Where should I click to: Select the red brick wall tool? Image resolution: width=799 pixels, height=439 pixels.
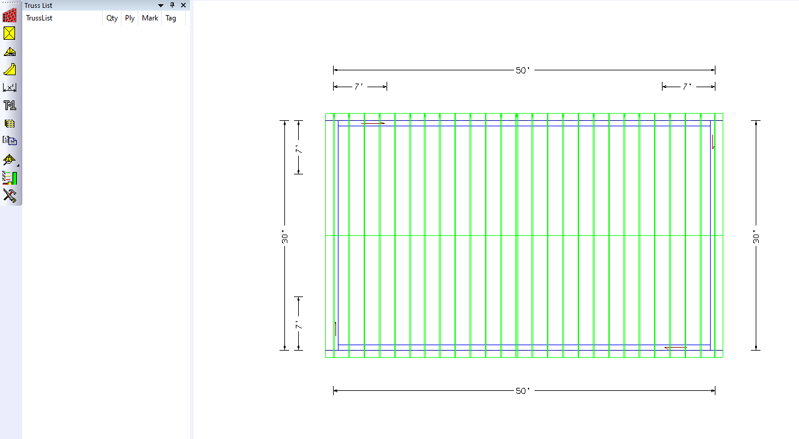tap(10, 16)
